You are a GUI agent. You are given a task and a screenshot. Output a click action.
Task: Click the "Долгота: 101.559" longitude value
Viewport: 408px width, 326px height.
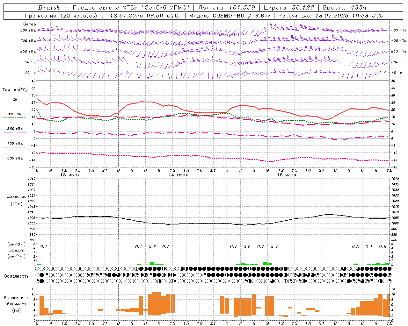(x=227, y=8)
